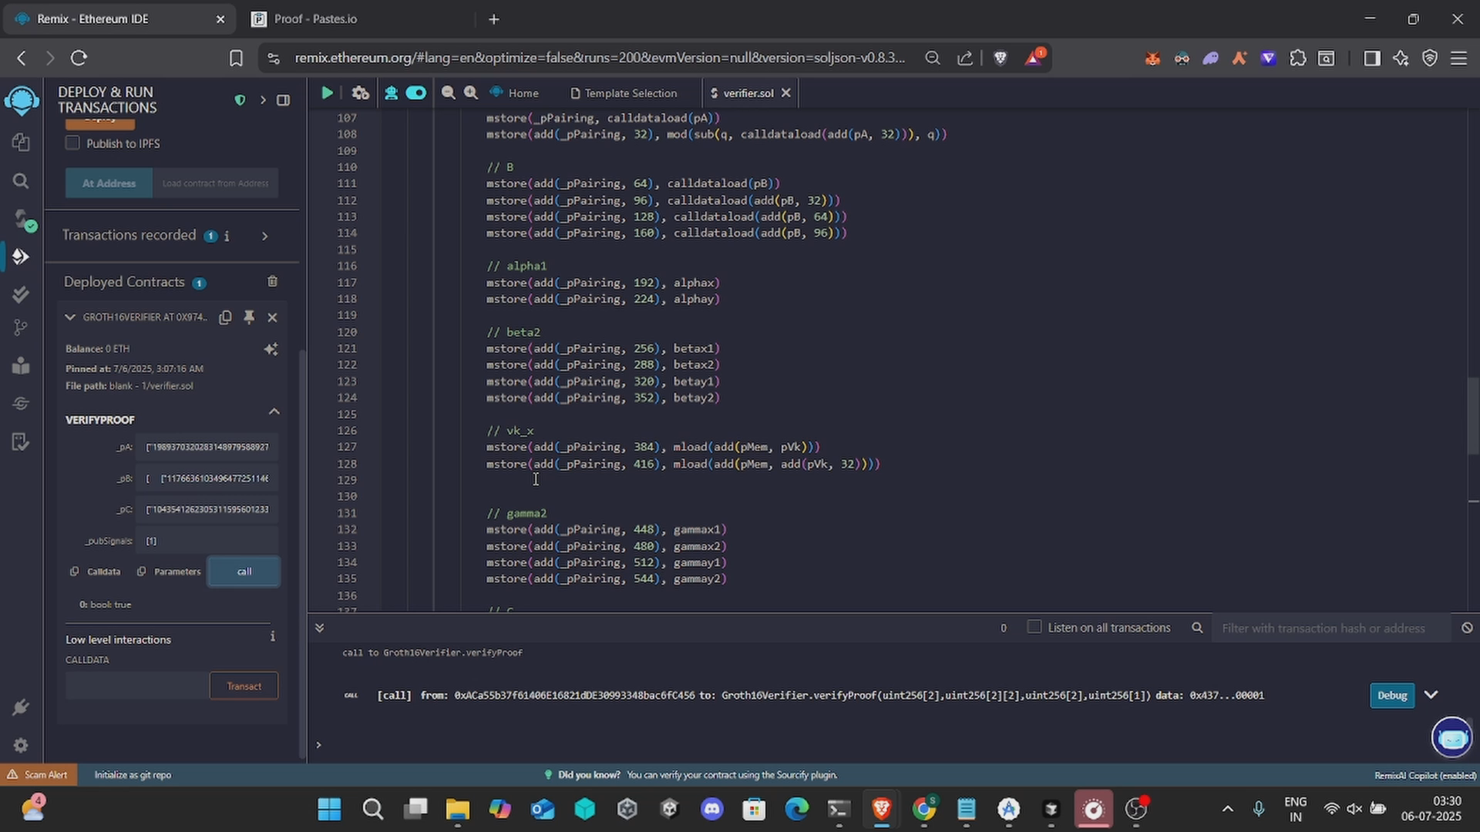Toggle the RemixAI Copilot switch in the toolbar

coord(416,93)
